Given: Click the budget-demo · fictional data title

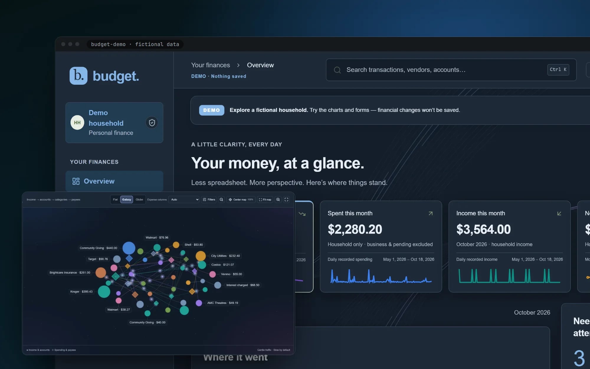Looking at the screenshot, I should (135, 44).
